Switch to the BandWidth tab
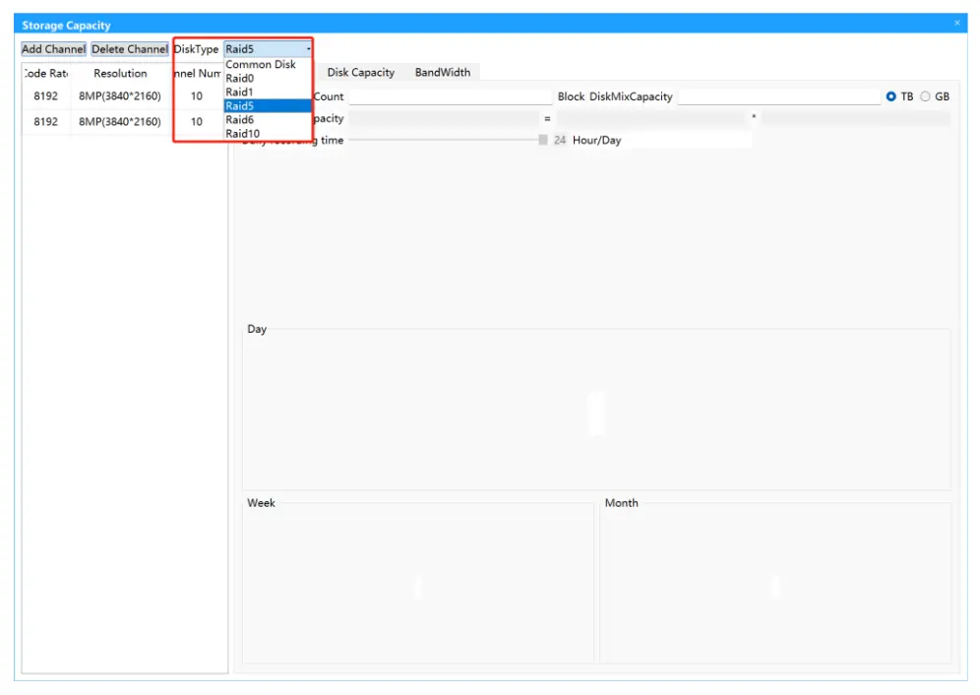 (x=443, y=73)
